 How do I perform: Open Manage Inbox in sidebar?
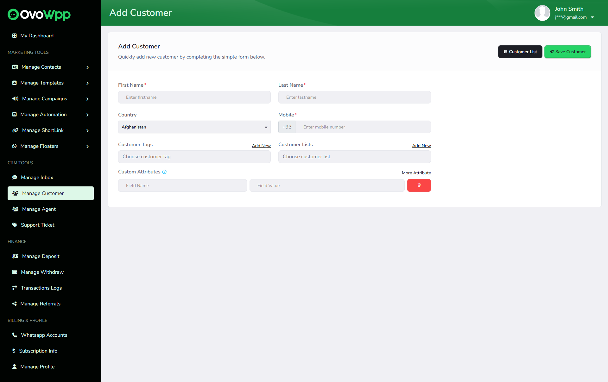pos(37,178)
